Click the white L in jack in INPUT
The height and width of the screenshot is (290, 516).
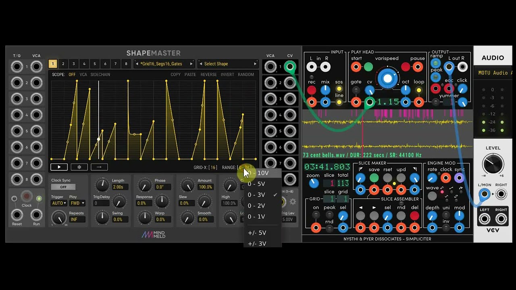312,67
